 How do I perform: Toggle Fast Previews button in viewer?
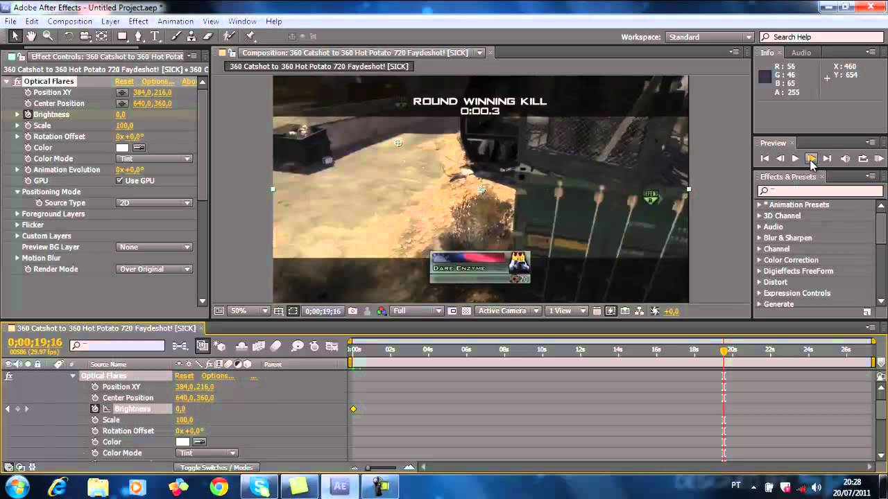[x=610, y=311]
